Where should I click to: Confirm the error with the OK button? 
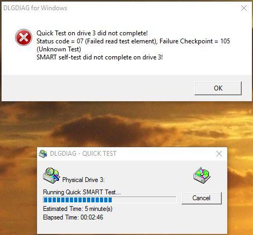218,88
